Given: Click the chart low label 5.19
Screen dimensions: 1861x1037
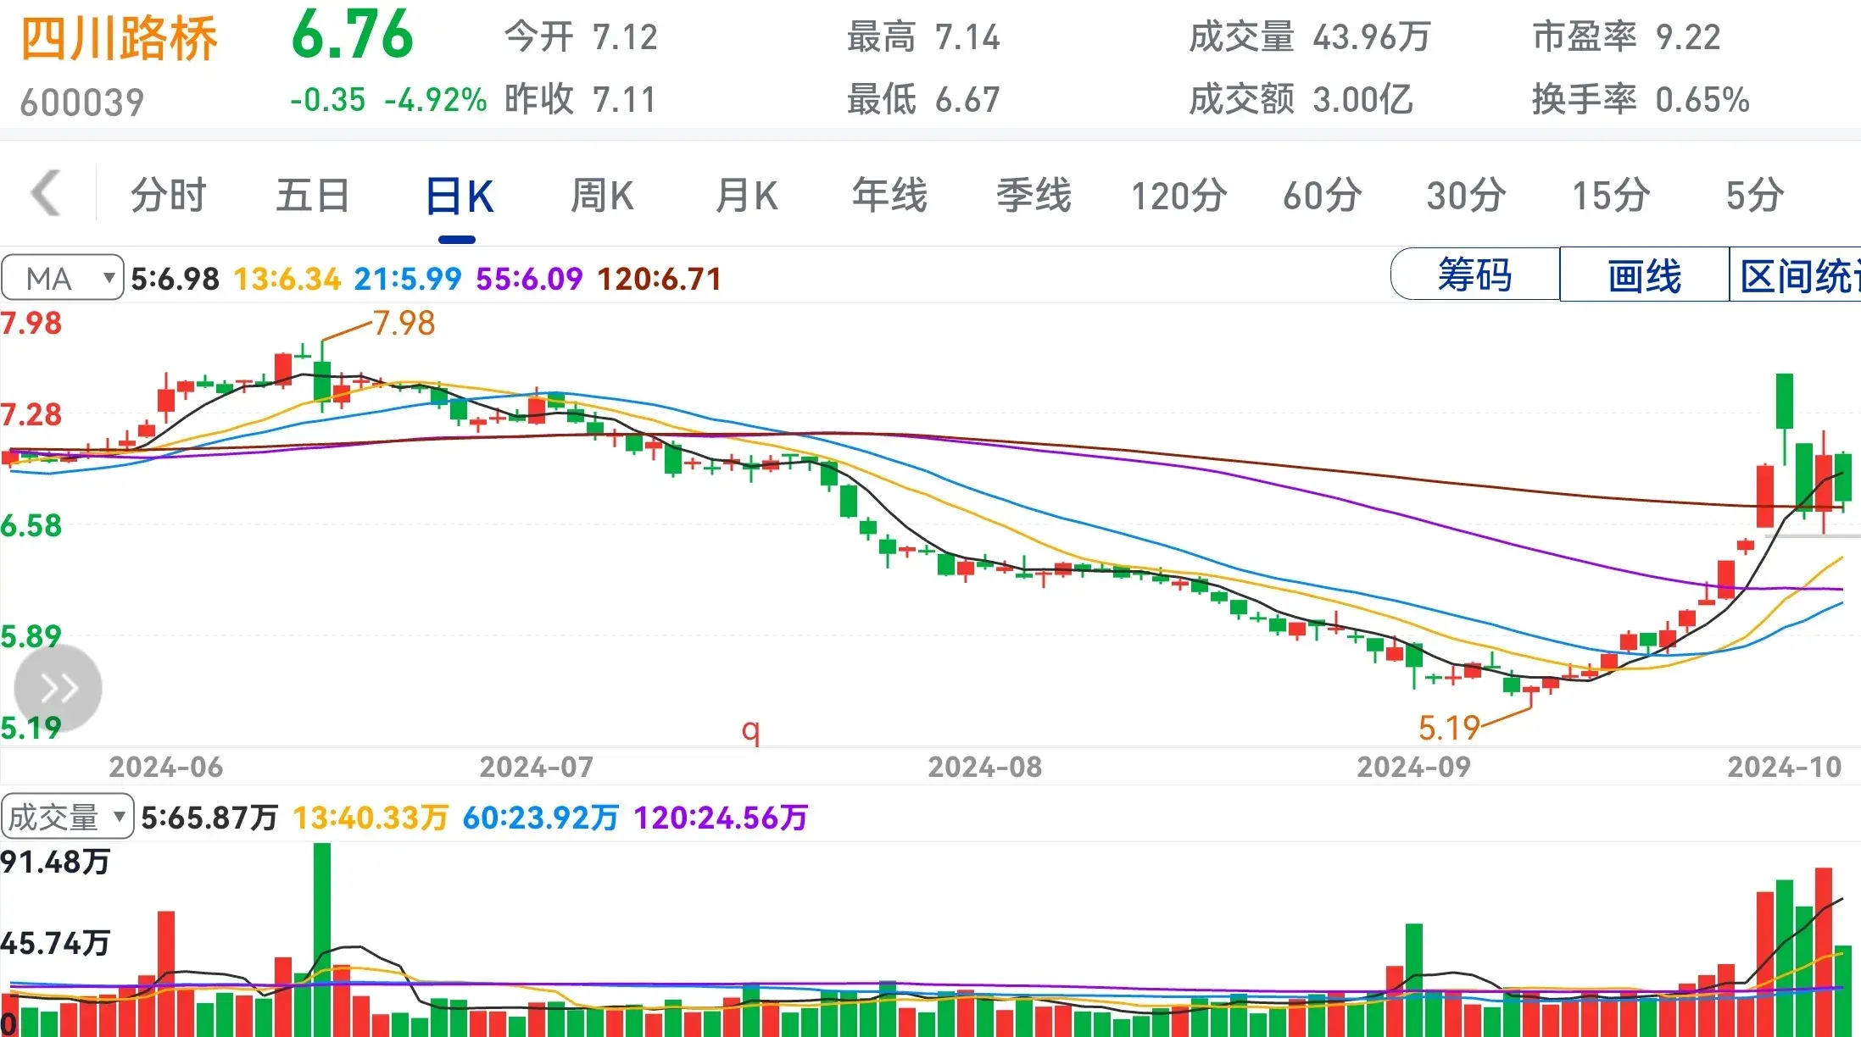Looking at the screenshot, I should pos(1449,728).
